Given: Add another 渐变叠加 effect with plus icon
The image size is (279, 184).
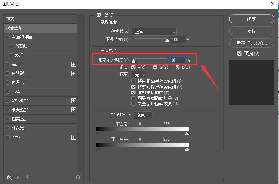Looking at the screenshot, I should (74, 110).
